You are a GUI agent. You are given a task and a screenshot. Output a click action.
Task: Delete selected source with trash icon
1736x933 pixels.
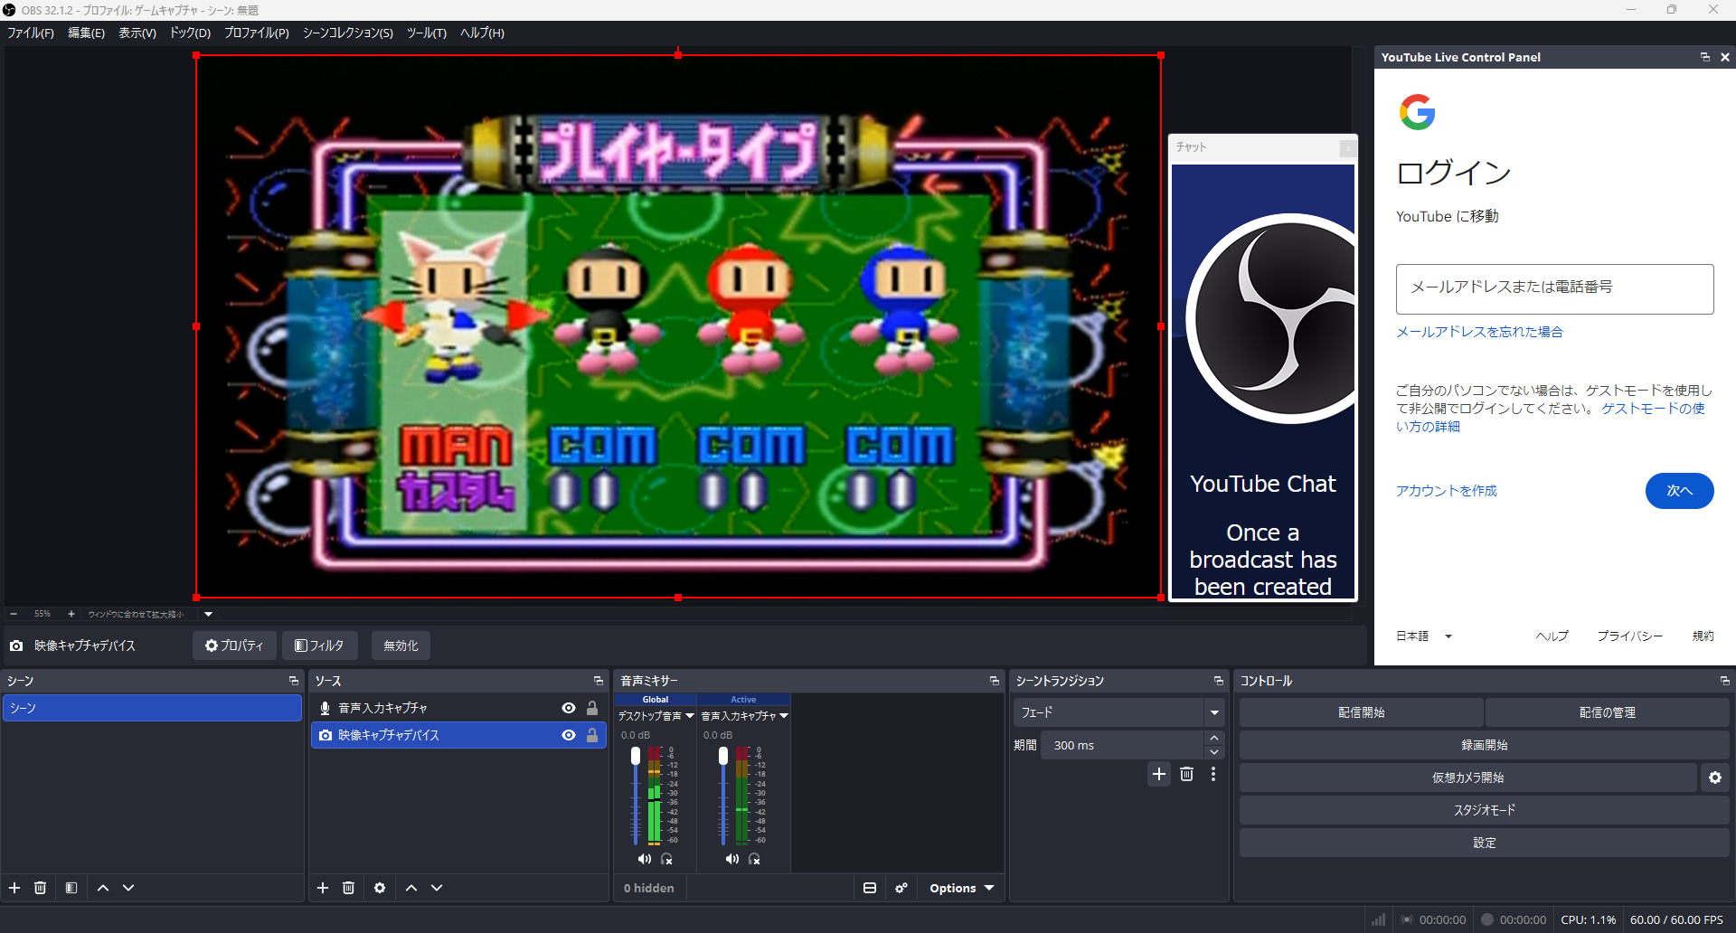click(x=348, y=888)
